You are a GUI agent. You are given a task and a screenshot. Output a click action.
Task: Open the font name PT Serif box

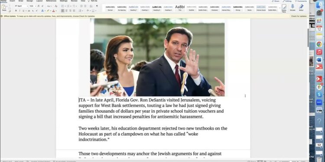pyautogui.click(x=21, y=6)
